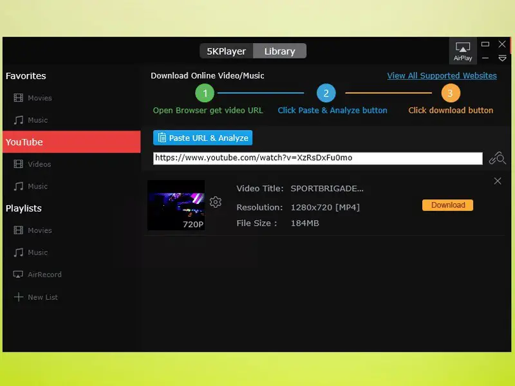
Task: Maximize the 5KPlayer window
Action: (485, 44)
